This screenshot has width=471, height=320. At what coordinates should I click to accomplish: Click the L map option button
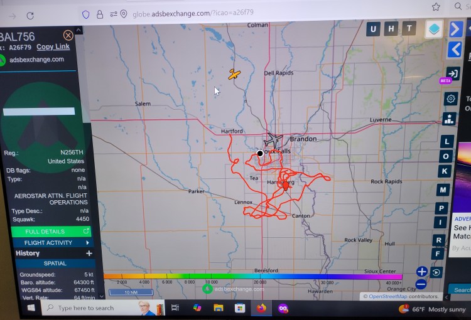447,141
